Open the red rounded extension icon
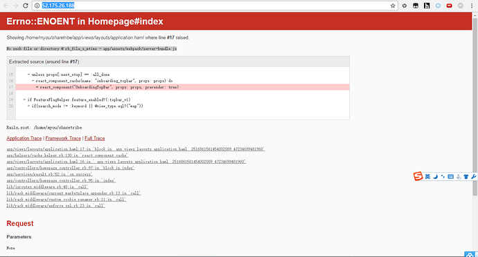The height and width of the screenshot is (257, 478). [450, 6]
